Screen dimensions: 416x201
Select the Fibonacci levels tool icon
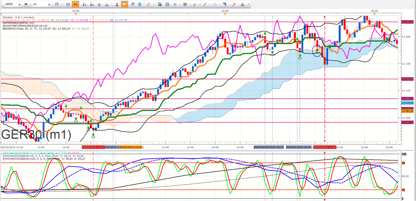click(x=185, y=5)
